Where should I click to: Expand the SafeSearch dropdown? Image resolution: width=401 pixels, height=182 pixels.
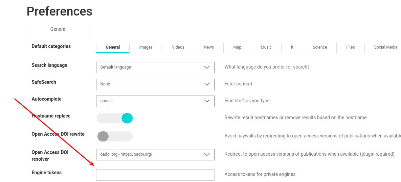pos(155,84)
